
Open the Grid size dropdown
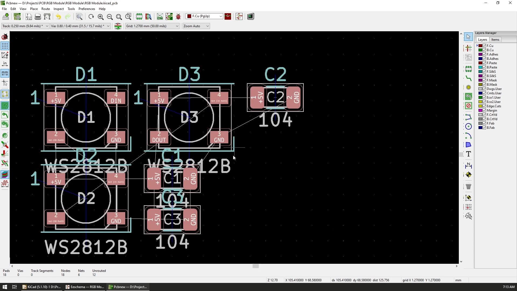[176, 26]
